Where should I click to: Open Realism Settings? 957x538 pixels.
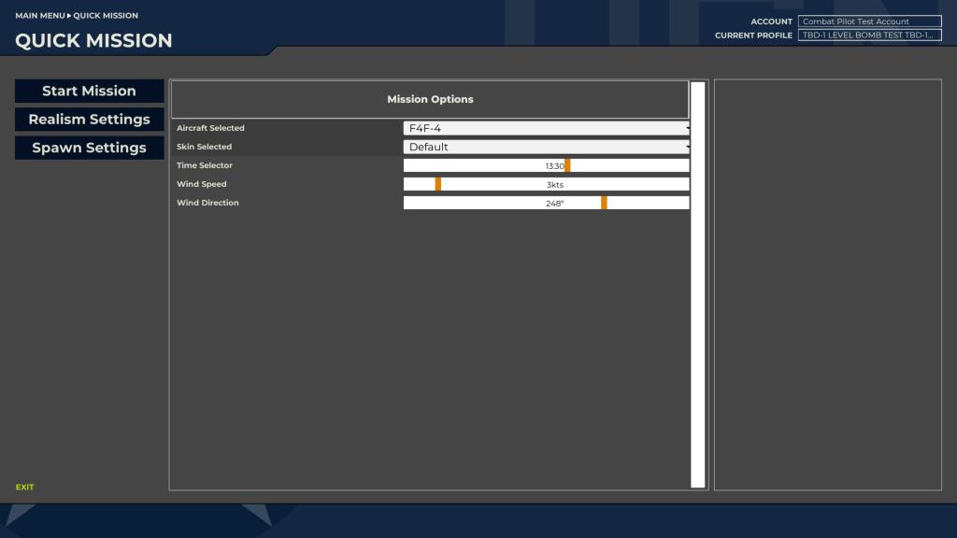(89, 120)
